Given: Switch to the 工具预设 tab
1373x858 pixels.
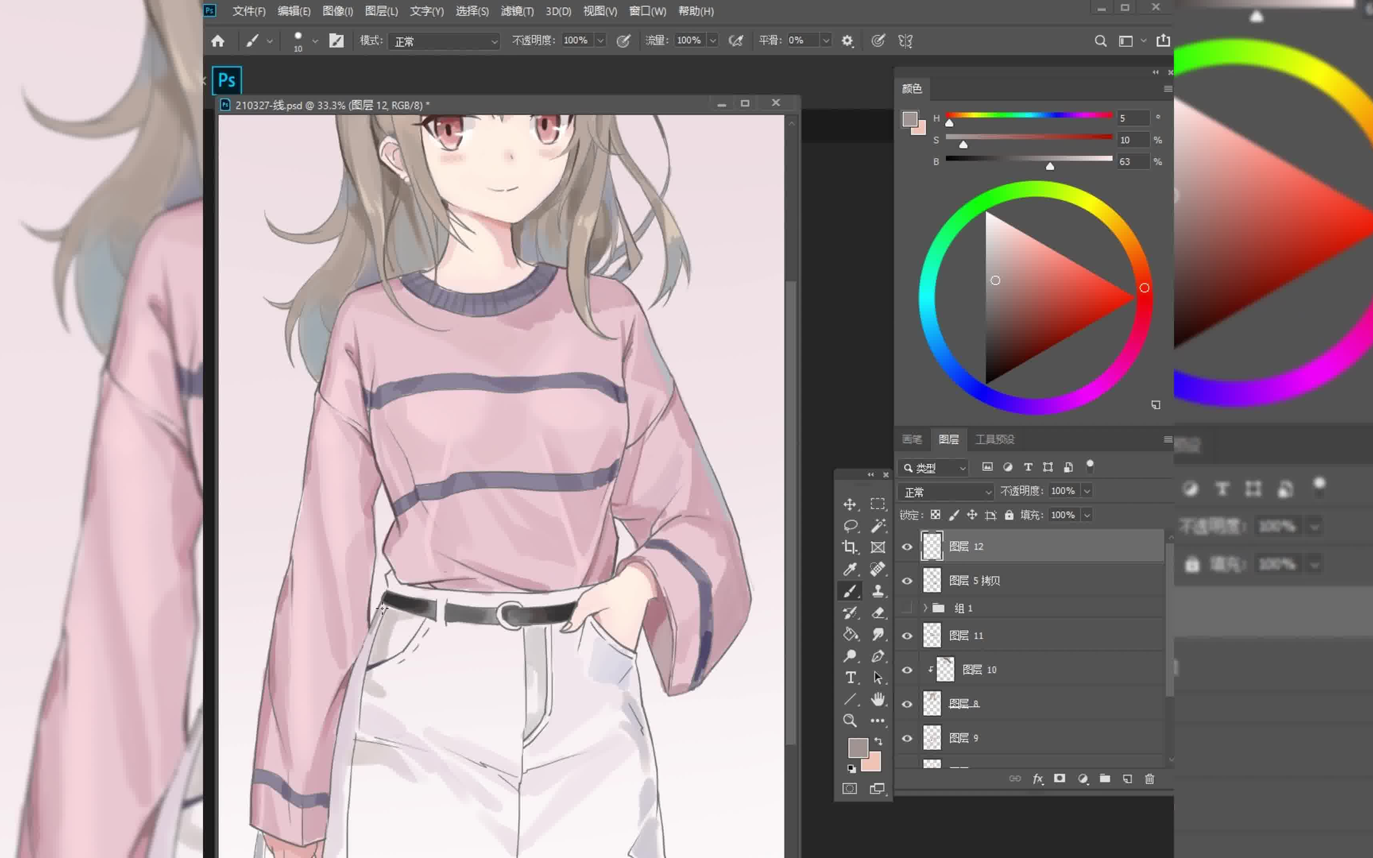Looking at the screenshot, I should [994, 439].
